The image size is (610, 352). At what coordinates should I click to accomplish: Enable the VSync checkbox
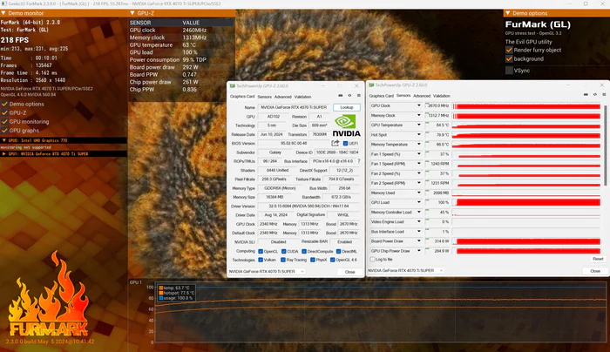[x=509, y=71]
